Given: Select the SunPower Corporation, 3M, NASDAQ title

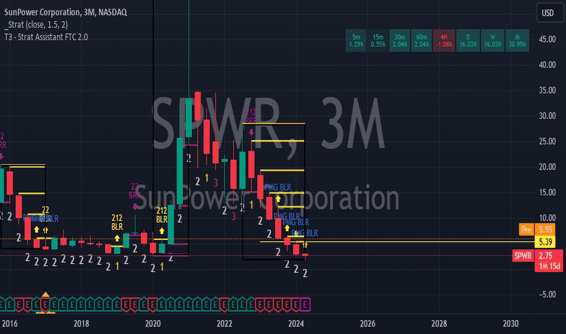Looking at the screenshot, I should point(66,12).
